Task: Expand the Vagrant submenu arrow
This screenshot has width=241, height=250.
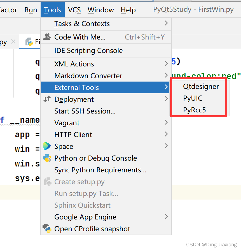Action: pos(166,122)
